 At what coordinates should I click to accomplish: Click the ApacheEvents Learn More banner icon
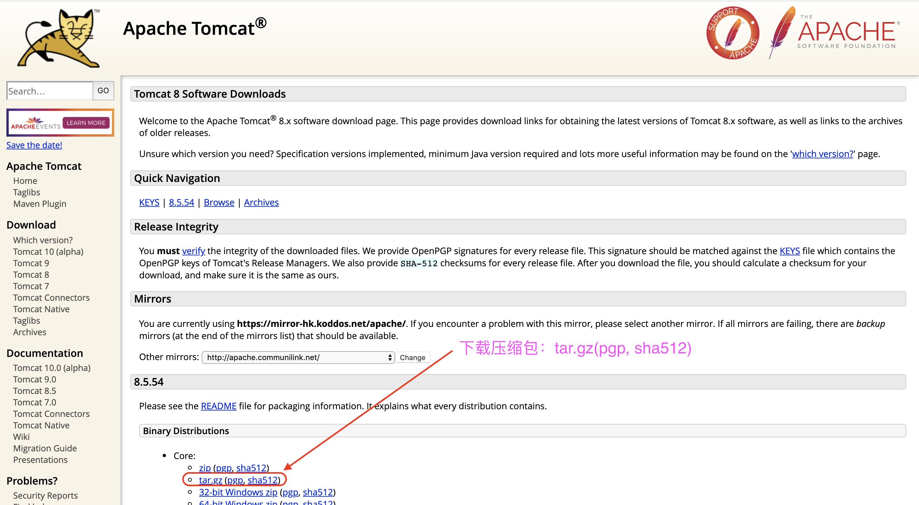click(59, 123)
